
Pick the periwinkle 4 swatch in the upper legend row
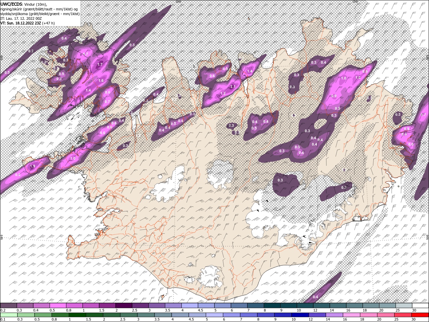point(190,306)
